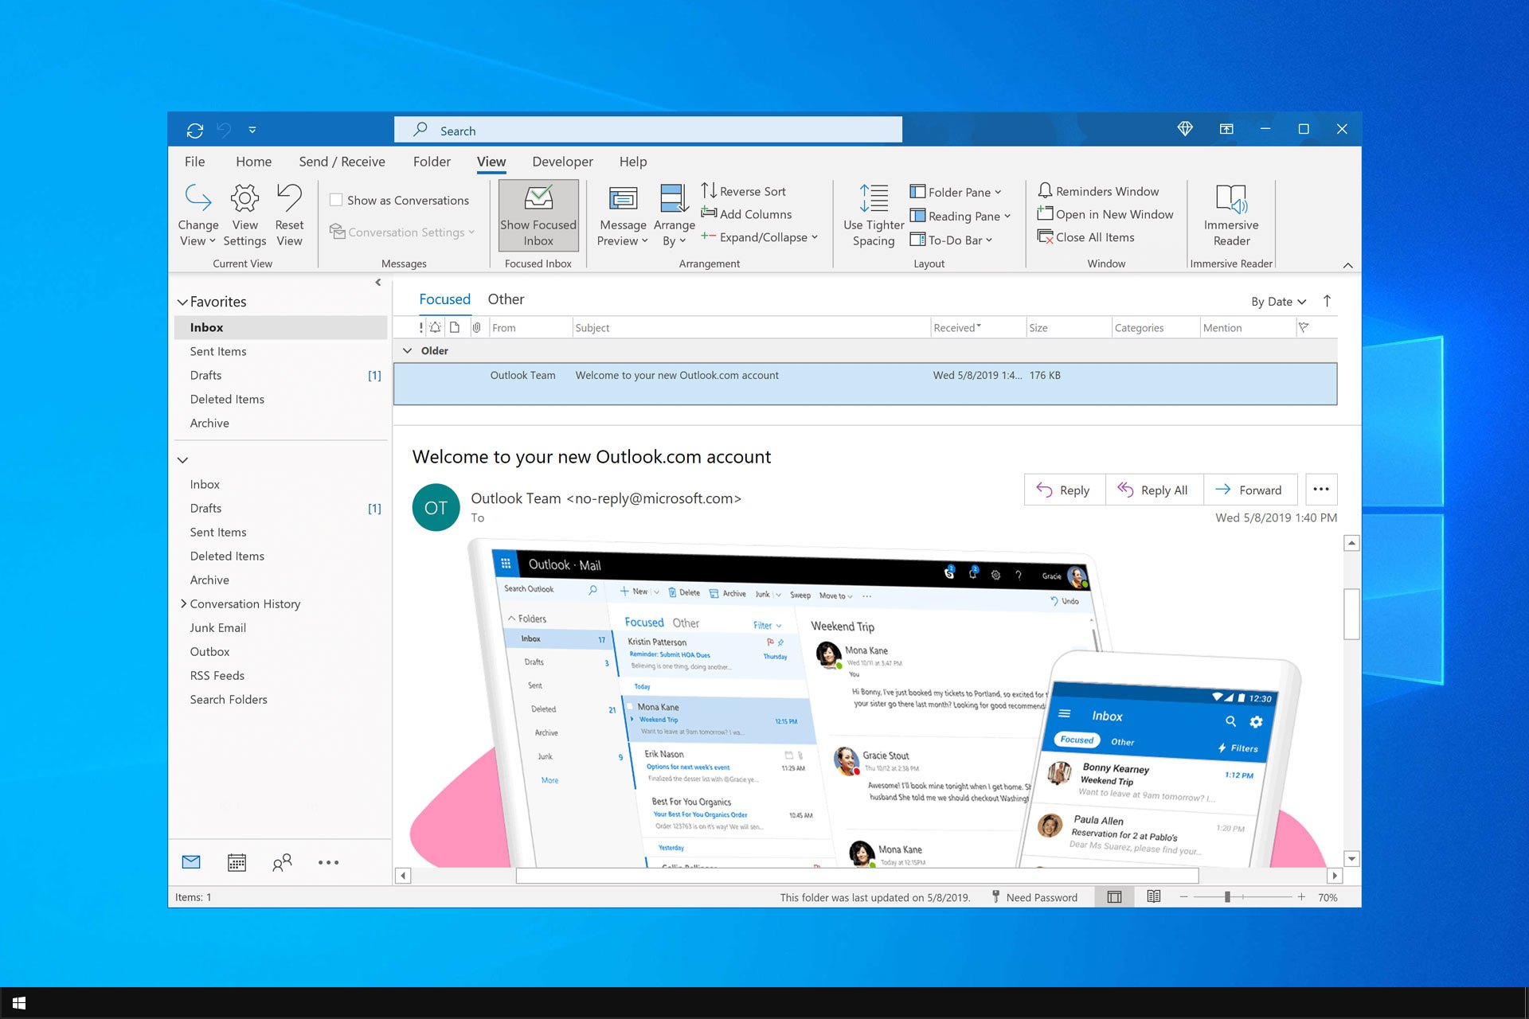
Task: Enable Show as Conversations checkbox
Action: point(336,201)
